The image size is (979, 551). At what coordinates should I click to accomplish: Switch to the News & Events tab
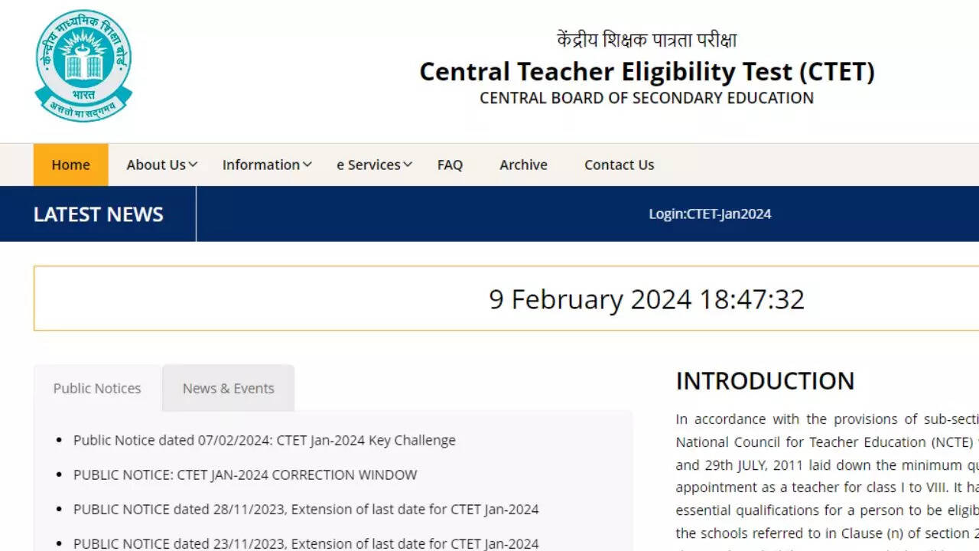coord(228,388)
